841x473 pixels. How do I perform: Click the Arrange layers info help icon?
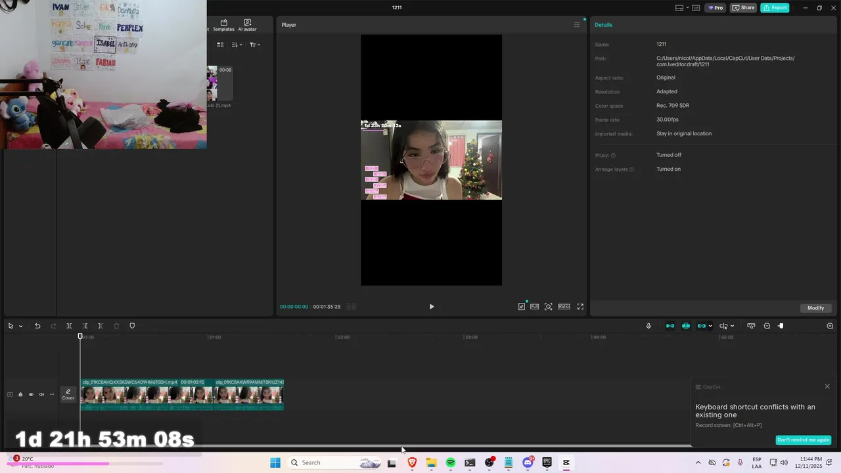(631, 169)
